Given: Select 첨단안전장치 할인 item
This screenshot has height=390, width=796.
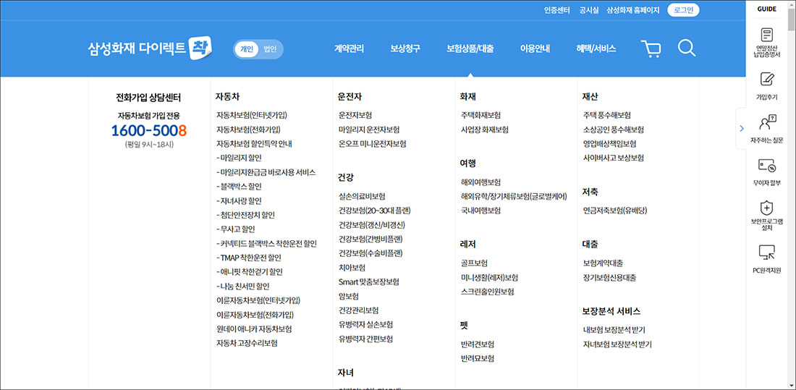Looking at the screenshot, I should click(x=245, y=215).
